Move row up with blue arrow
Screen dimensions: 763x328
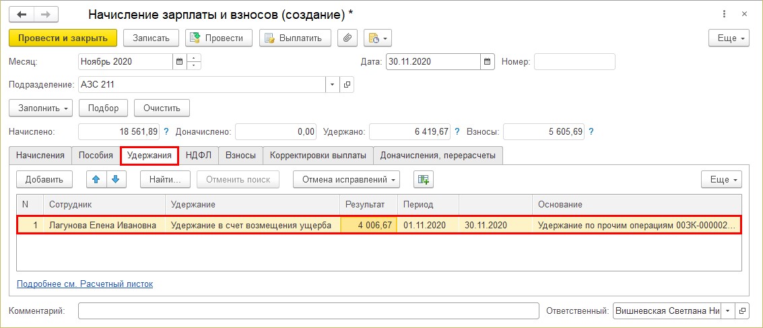pyautogui.click(x=97, y=179)
